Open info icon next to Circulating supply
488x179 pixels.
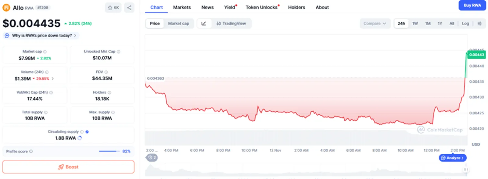coord(82,132)
